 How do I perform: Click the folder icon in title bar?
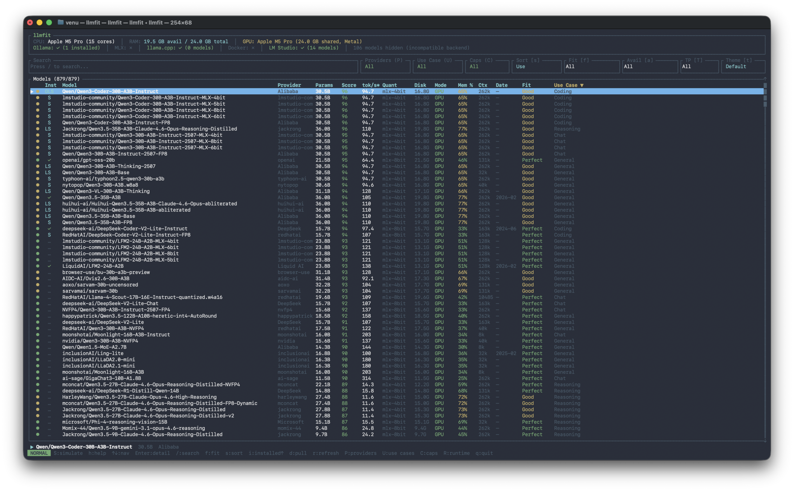pos(60,22)
